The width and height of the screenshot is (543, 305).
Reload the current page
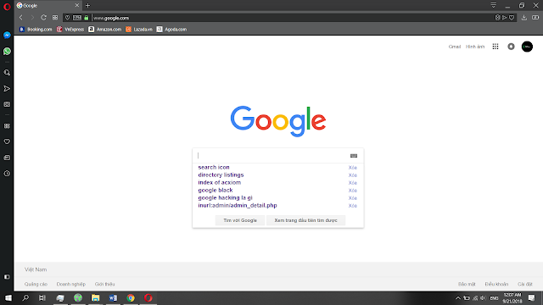point(43,18)
